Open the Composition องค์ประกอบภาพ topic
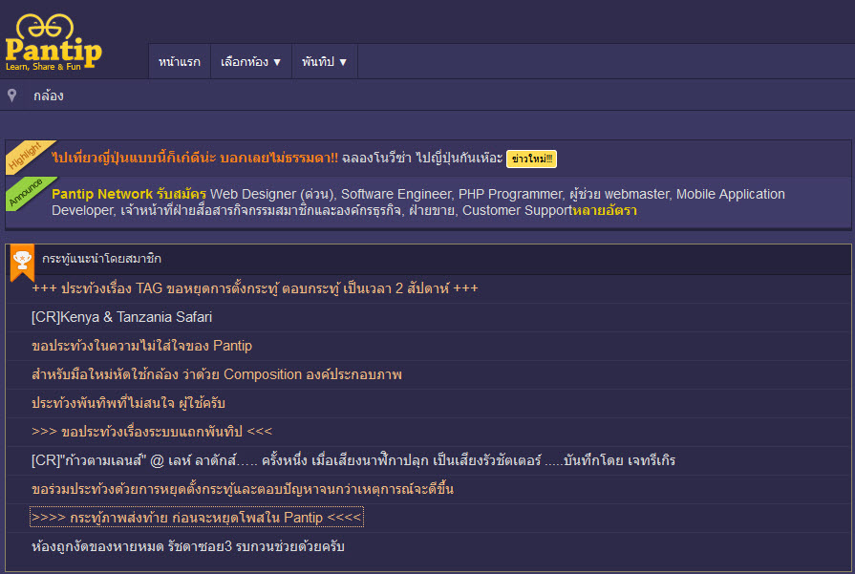855x574 pixels. click(217, 374)
